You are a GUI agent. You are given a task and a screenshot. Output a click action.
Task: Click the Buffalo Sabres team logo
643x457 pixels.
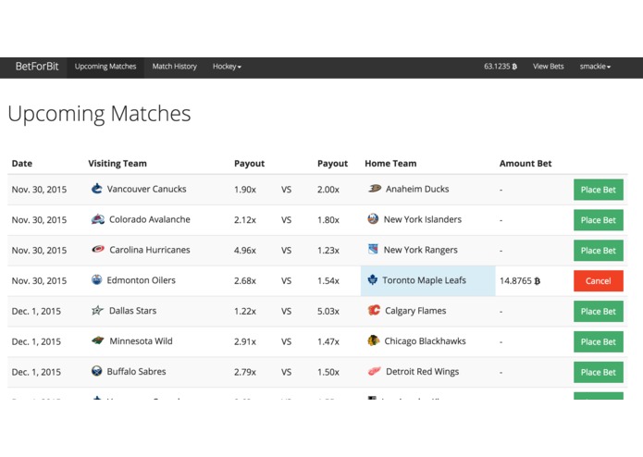click(97, 371)
